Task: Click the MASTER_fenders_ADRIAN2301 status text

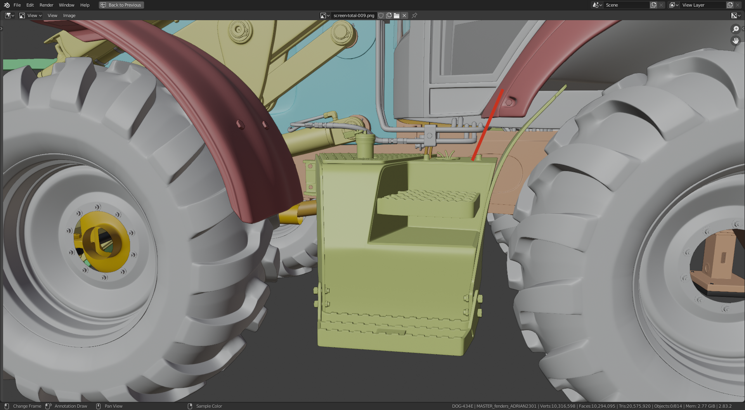Action: click(506, 406)
